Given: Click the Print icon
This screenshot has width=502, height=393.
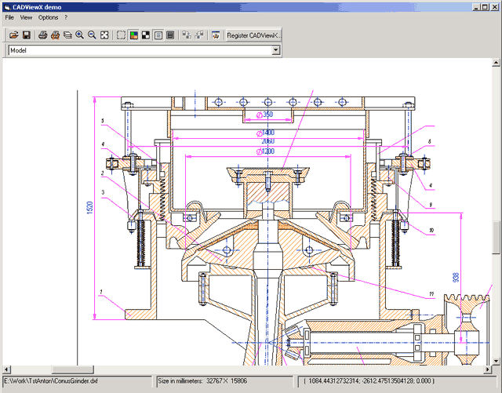Looking at the screenshot, I should [43, 35].
